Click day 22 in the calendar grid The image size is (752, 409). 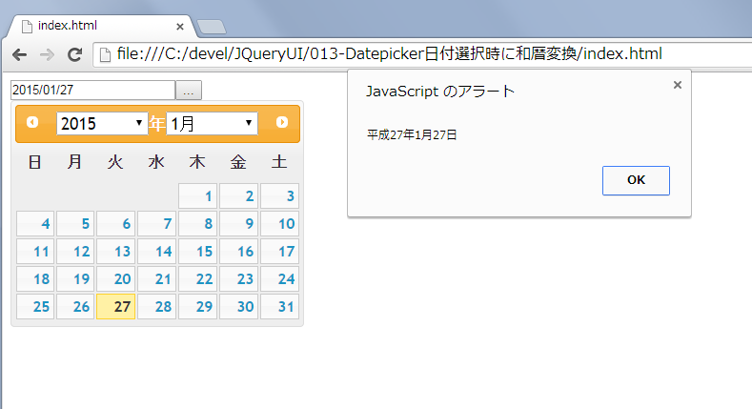tap(198, 279)
